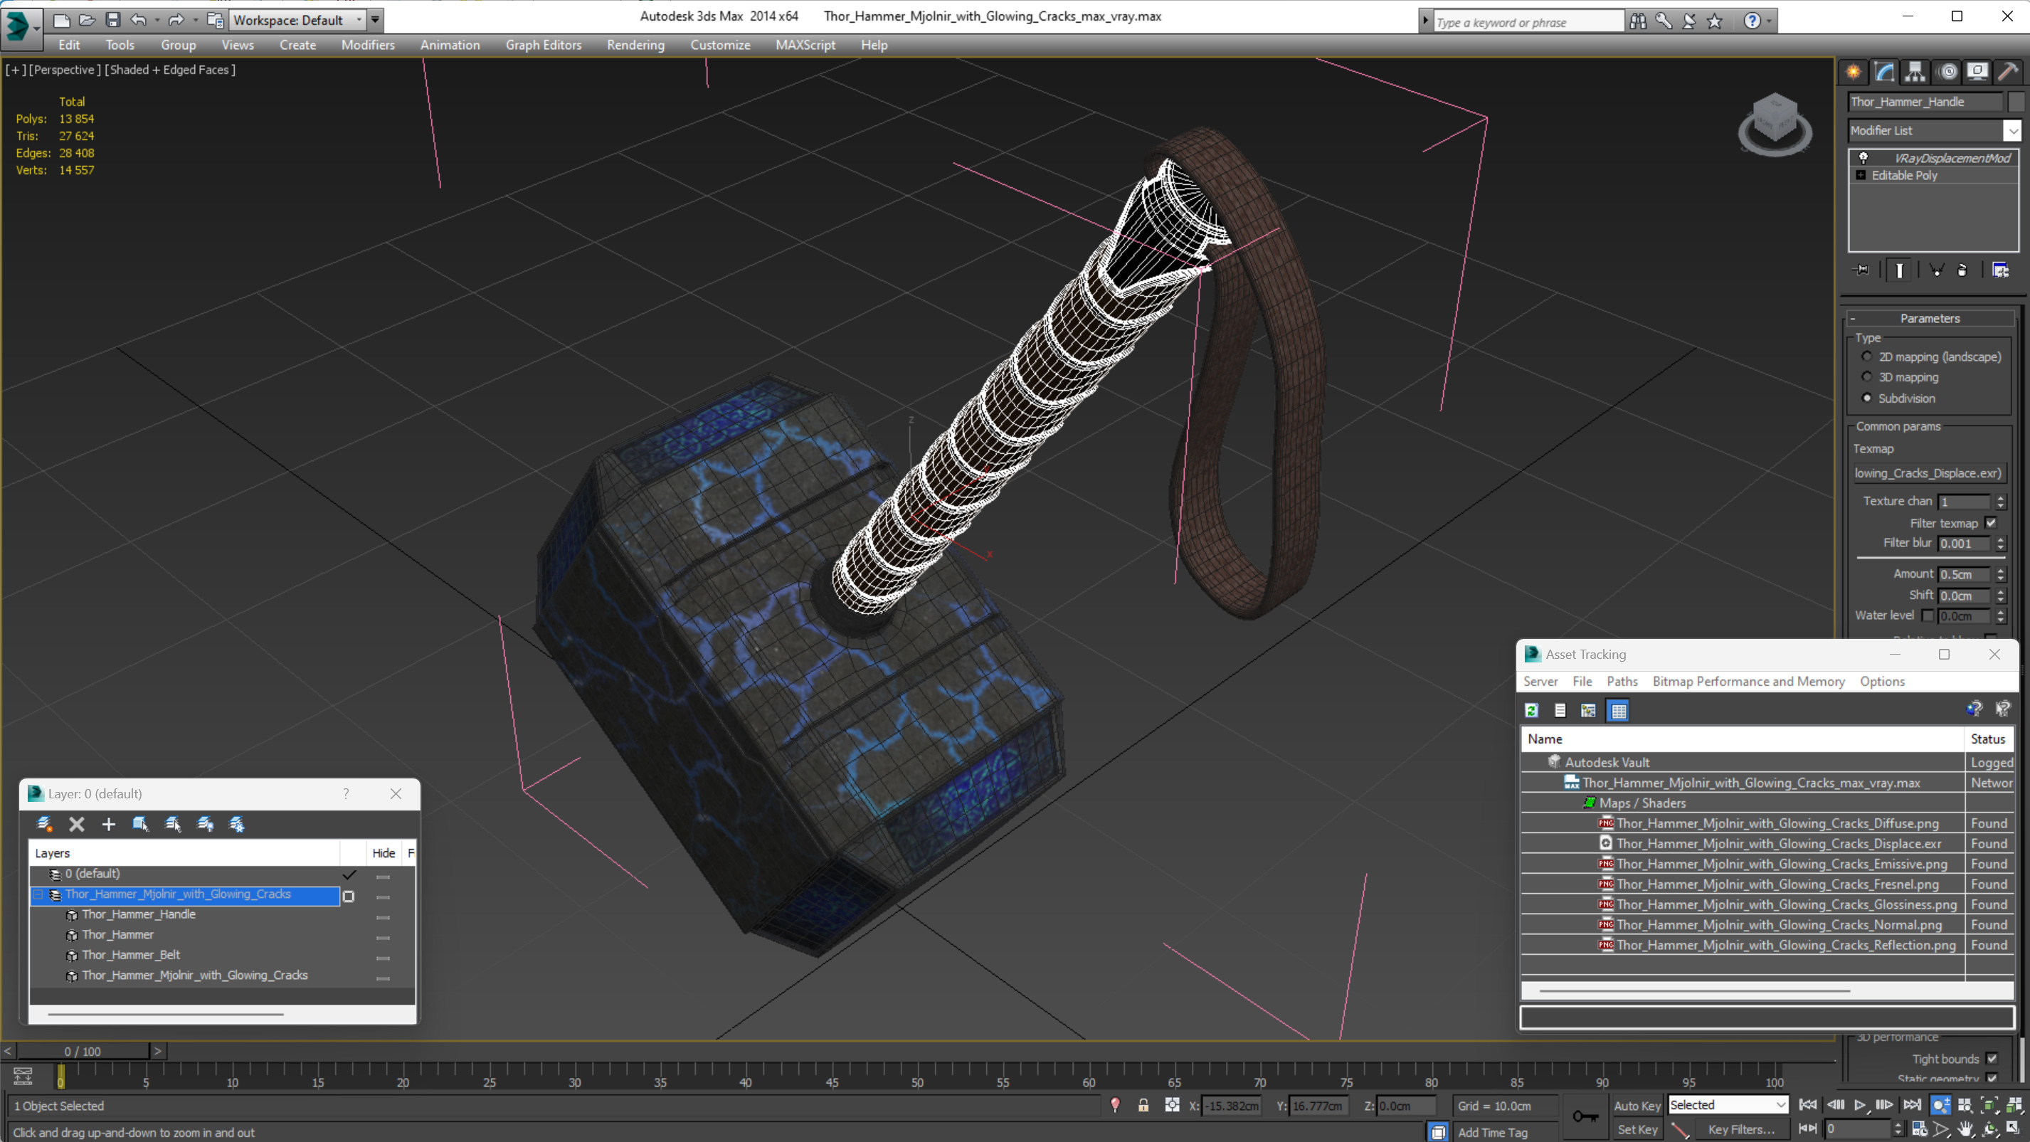This screenshot has height=1142, width=2030.
Task: Click the Auto Key button
Action: coord(1636,1106)
